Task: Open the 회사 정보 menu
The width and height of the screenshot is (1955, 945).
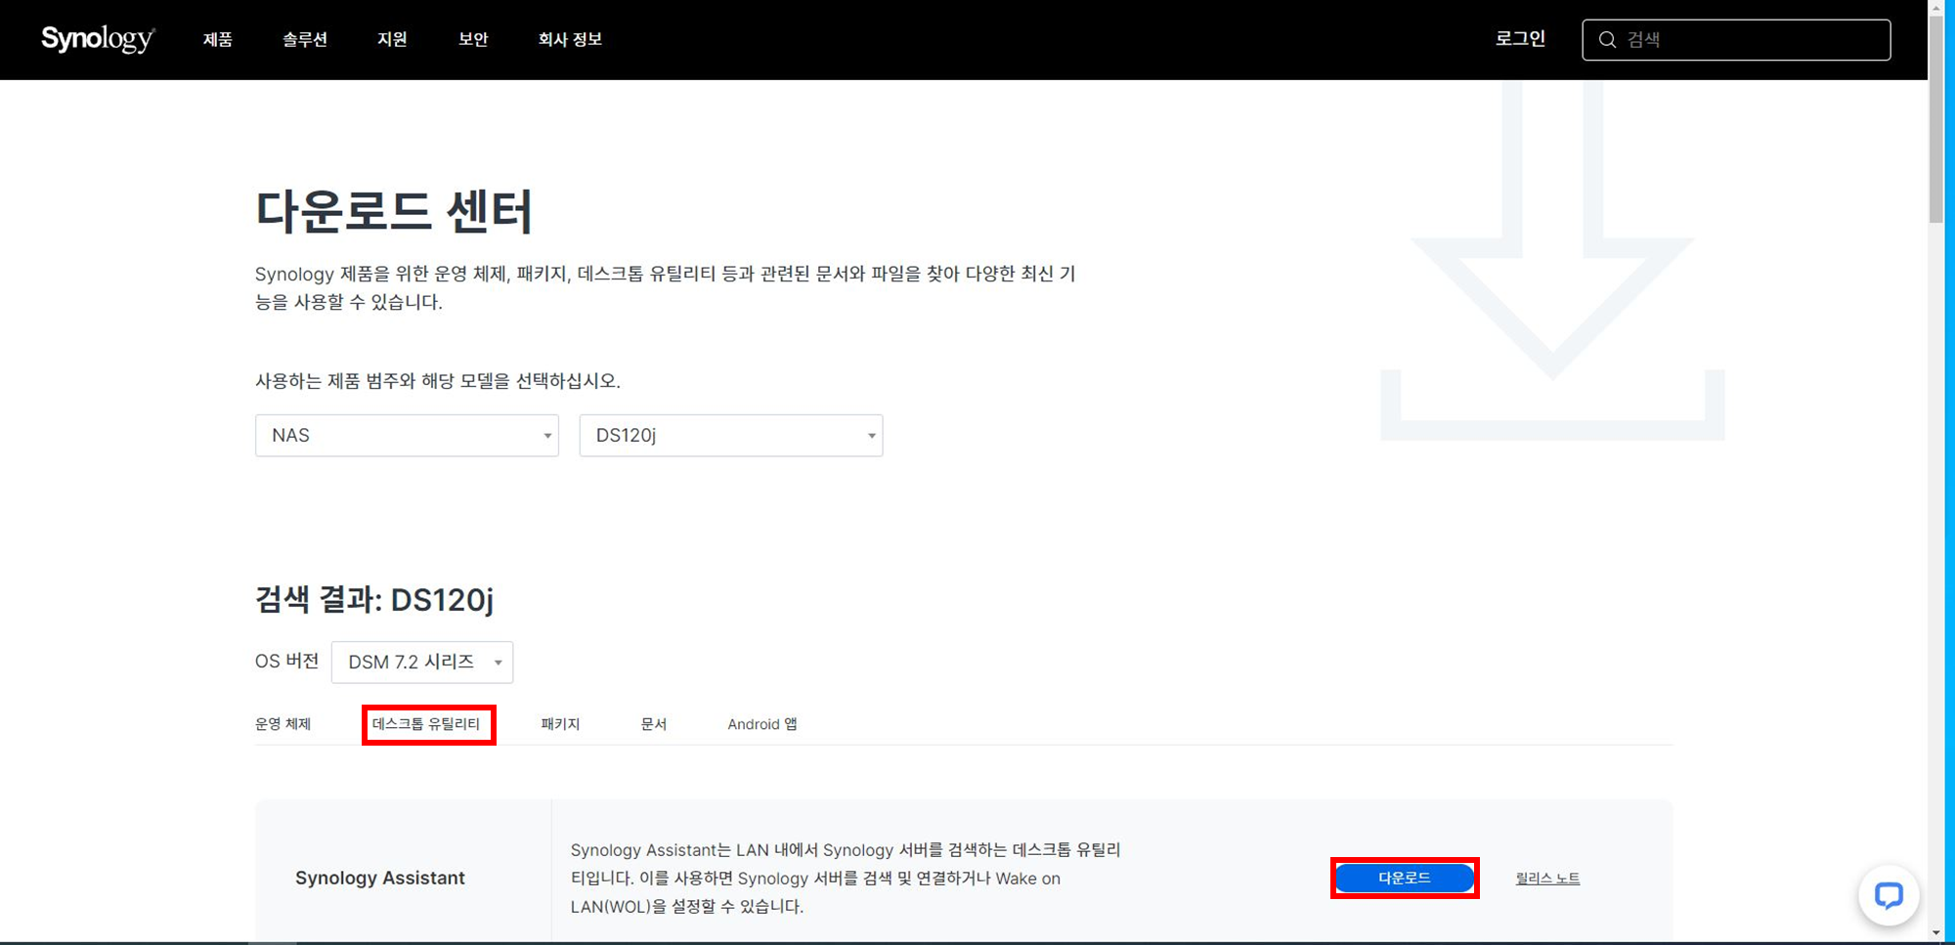Action: (570, 39)
